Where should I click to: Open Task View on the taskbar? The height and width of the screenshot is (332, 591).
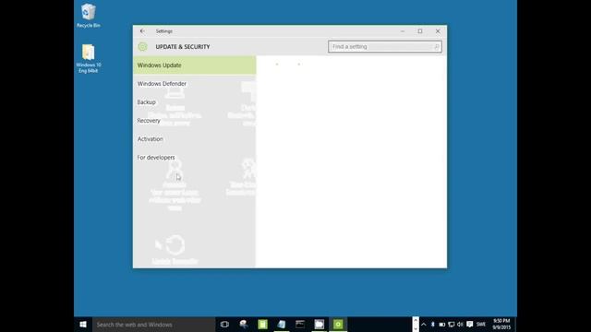click(224, 324)
